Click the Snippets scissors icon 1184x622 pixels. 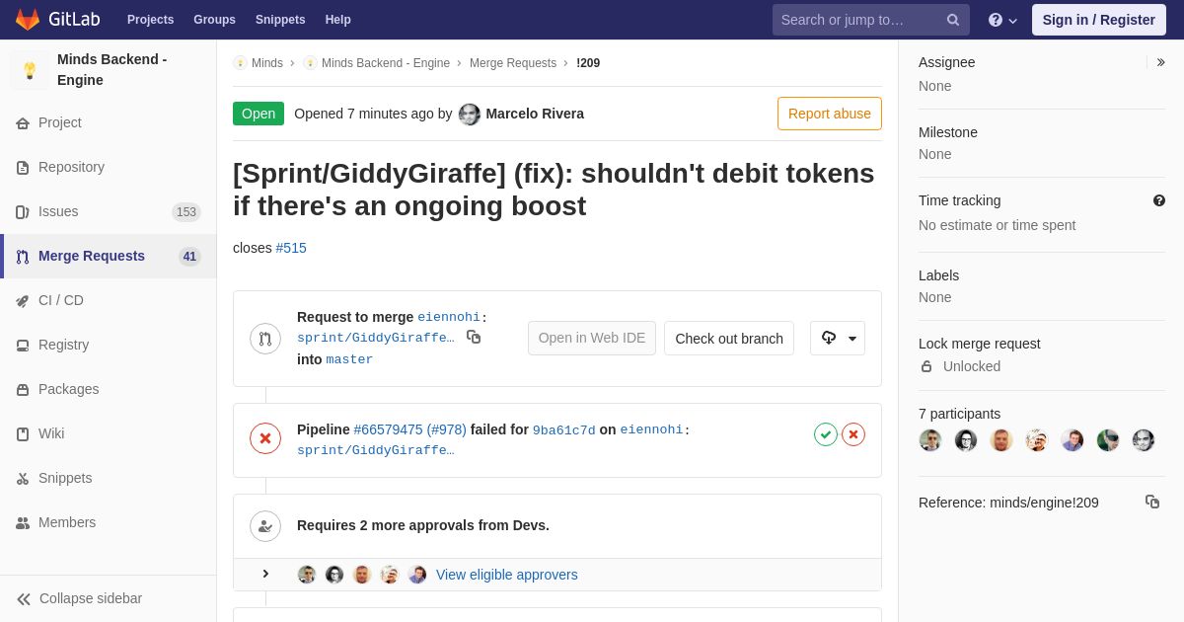pyautogui.click(x=23, y=479)
